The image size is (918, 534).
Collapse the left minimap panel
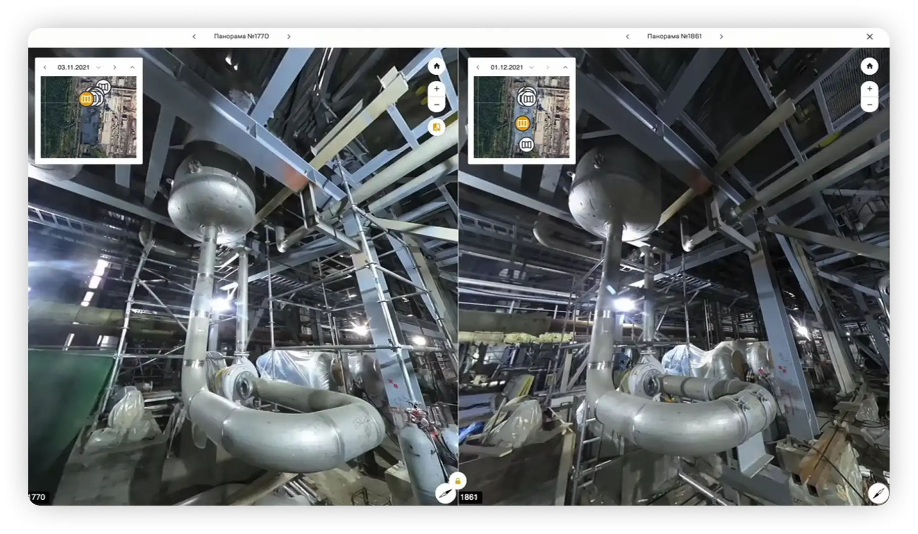(x=132, y=67)
